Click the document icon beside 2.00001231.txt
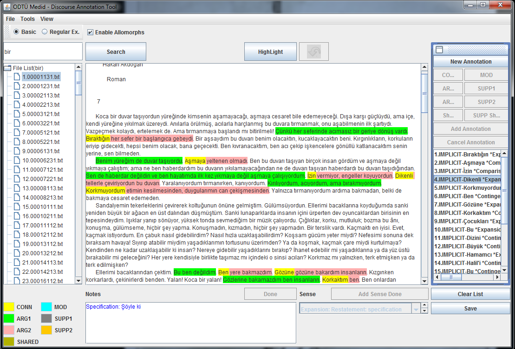This screenshot has width=515, height=349. pos(17,86)
